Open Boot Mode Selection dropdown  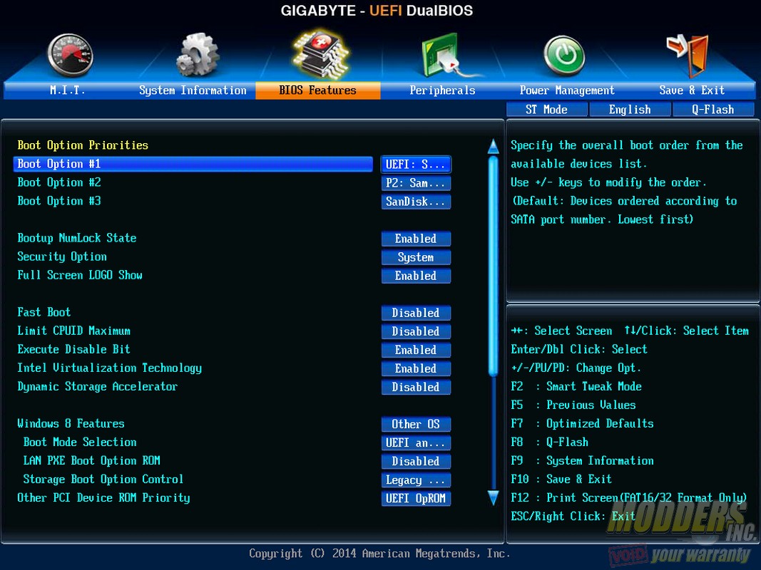(416, 442)
